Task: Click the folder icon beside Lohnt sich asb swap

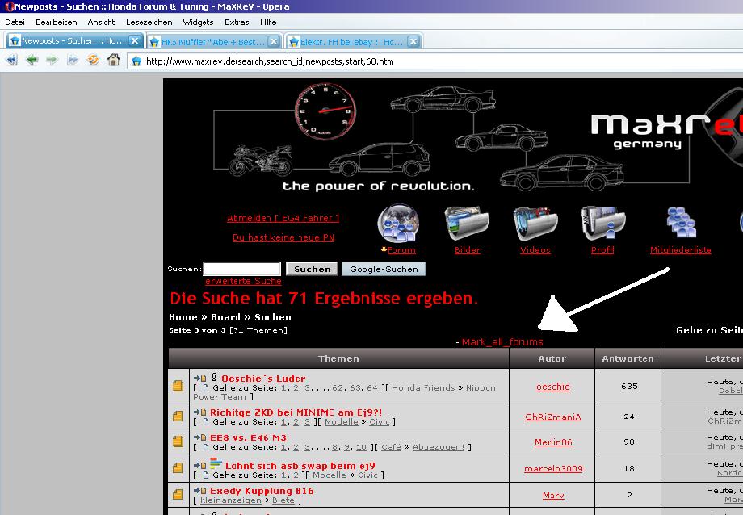Action: [178, 468]
